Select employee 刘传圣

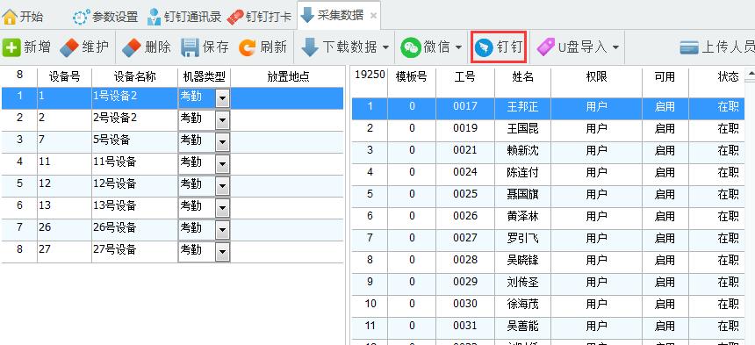(x=522, y=282)
